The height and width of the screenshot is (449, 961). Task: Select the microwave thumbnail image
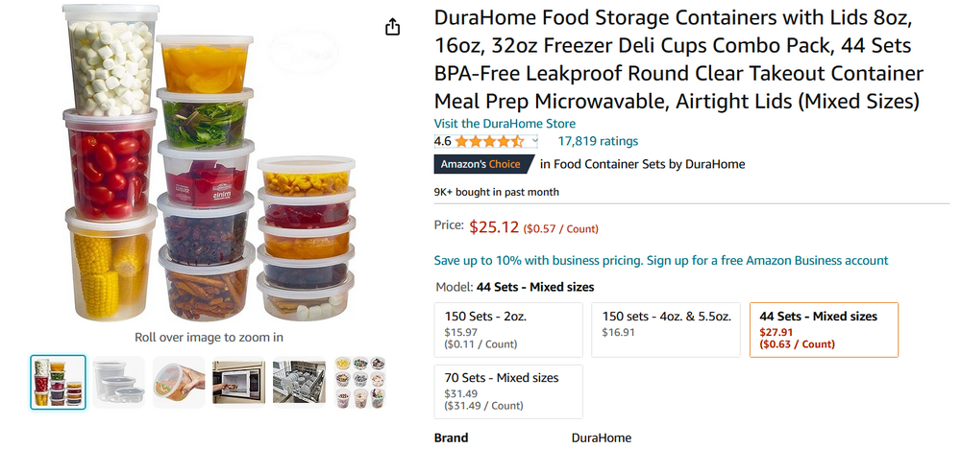coord(238,382)
